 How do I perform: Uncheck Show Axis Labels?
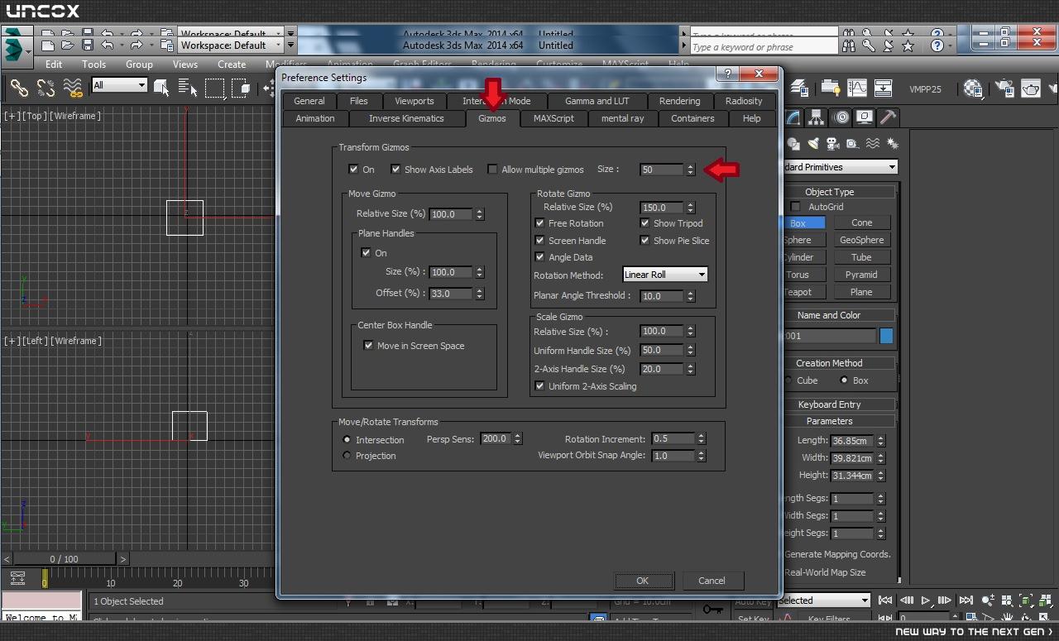coord(395,170)
